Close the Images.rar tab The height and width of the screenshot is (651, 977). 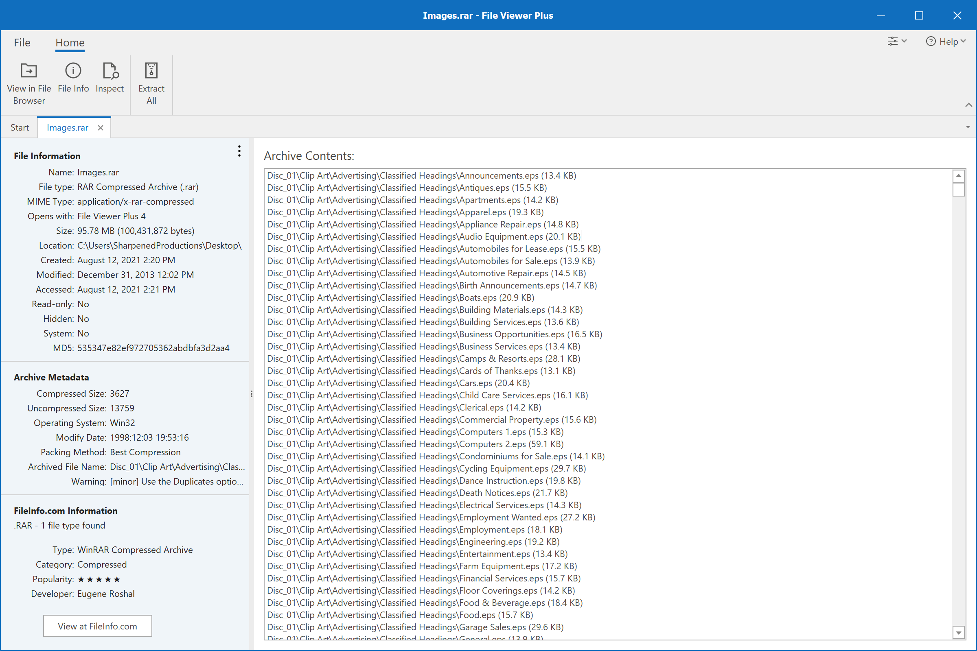(x=100, y=128)
